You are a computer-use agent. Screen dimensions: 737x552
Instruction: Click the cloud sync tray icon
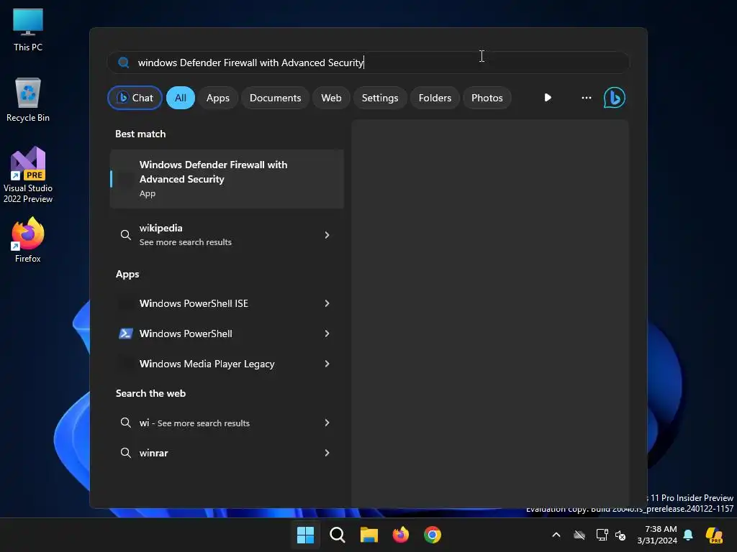pyautogui.click(x=579, y=535)
